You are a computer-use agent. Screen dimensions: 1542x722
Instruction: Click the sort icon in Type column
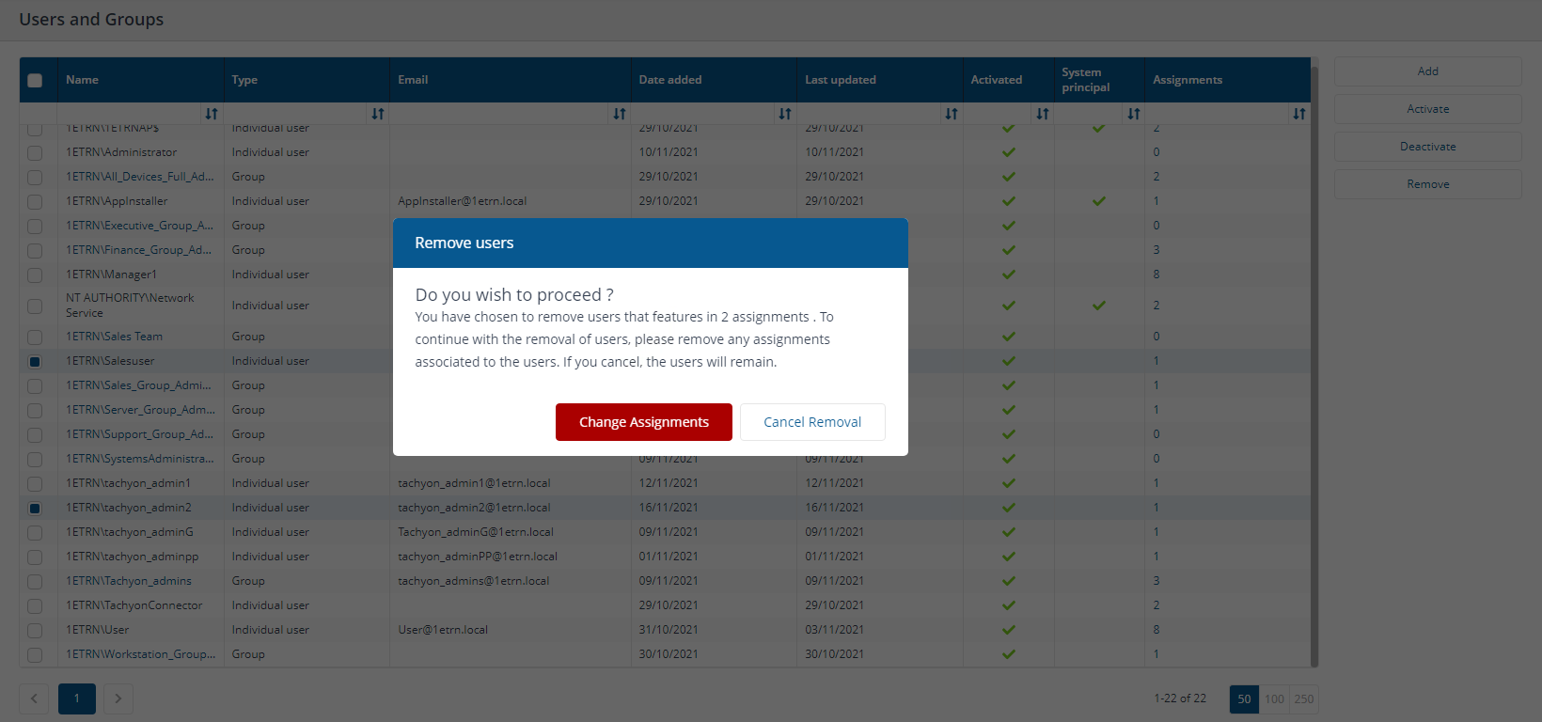pyautogui.click(x=377, y=114)
